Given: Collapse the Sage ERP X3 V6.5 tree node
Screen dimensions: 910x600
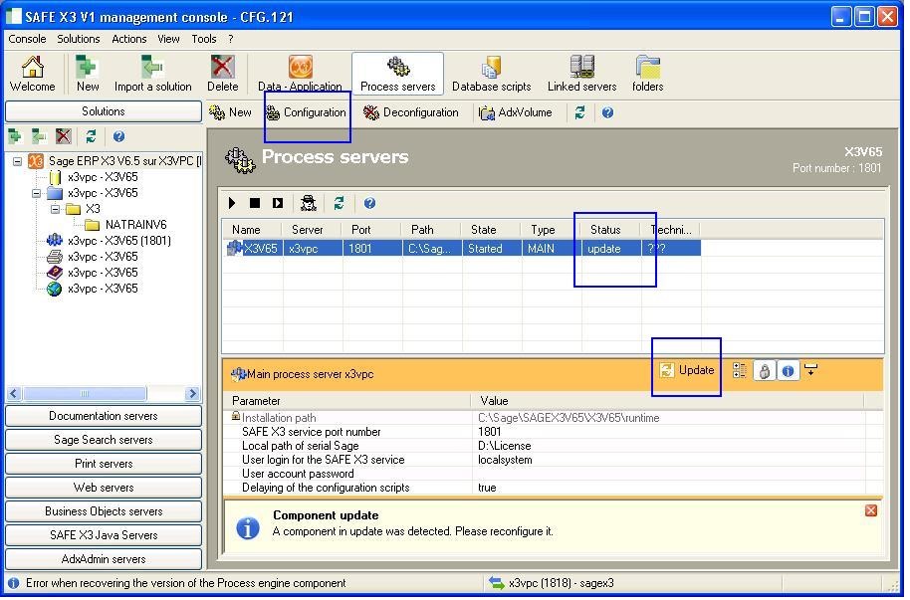Looking at the screenshot, I should (x=17, y=161).
